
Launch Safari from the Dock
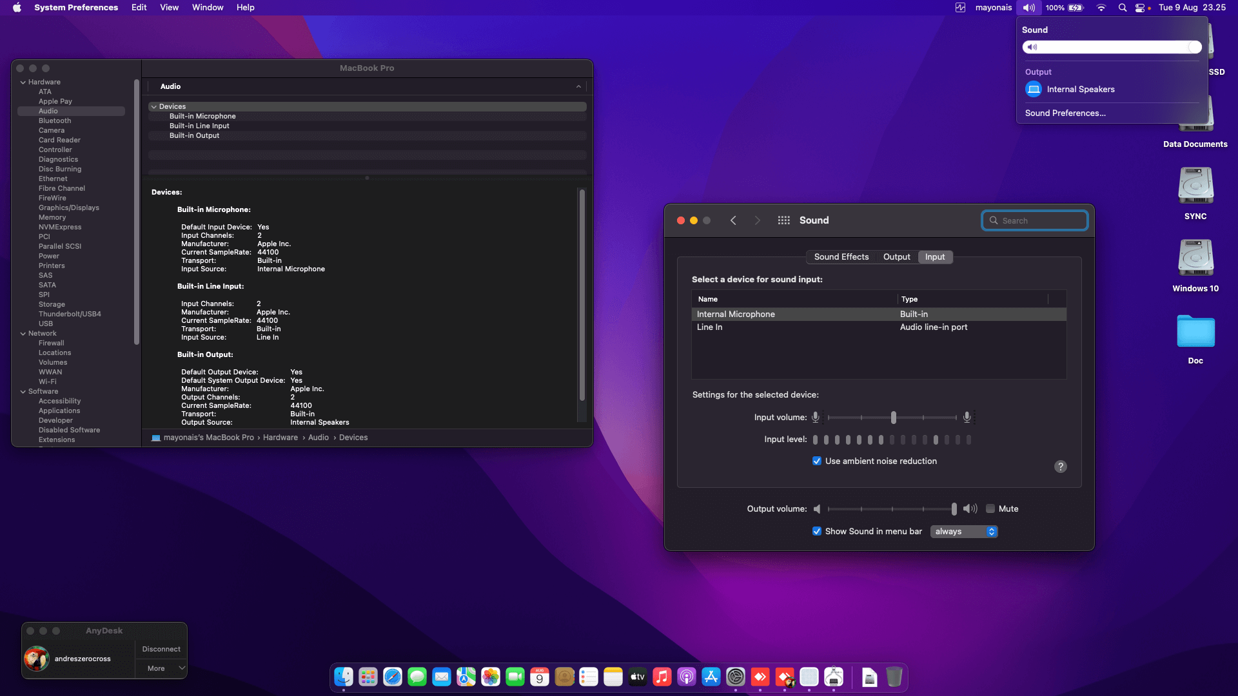tap(393, 677)
